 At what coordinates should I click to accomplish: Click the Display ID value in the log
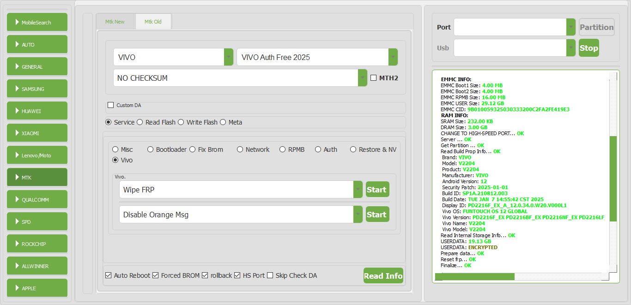pyautogui.click(x=517, y=205)
